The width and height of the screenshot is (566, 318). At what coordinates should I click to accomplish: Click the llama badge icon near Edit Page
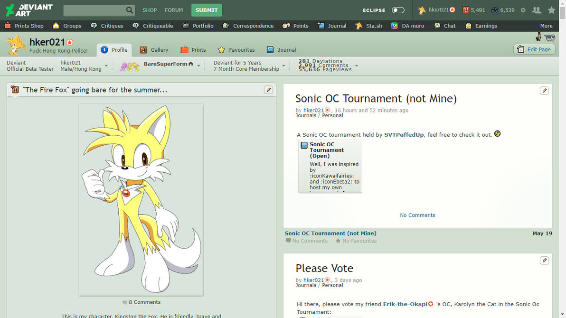[550, 37]
